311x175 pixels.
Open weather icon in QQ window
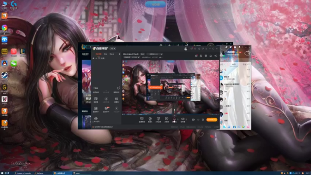(x=247, y=53)
